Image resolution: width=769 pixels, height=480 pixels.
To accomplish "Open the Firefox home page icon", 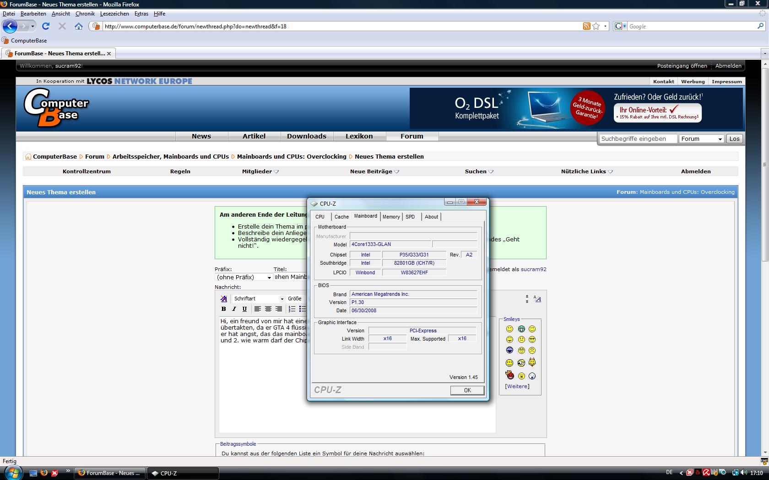I will (79, 26).
